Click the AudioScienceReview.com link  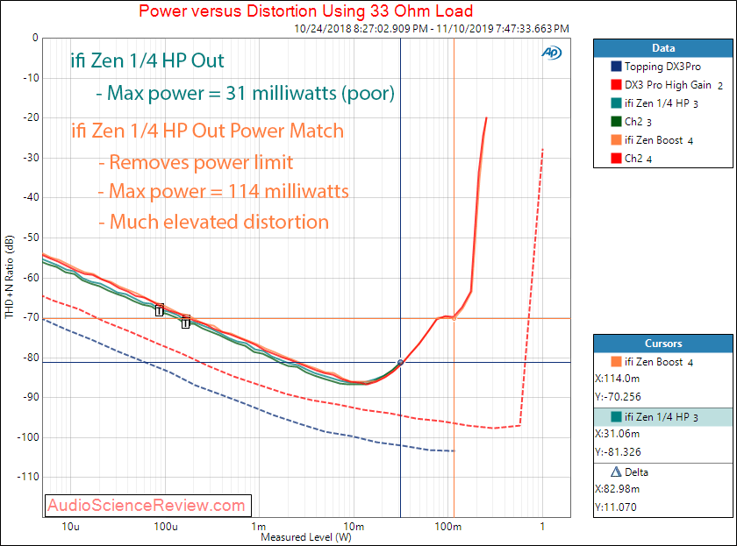click(x=147, y=505)
